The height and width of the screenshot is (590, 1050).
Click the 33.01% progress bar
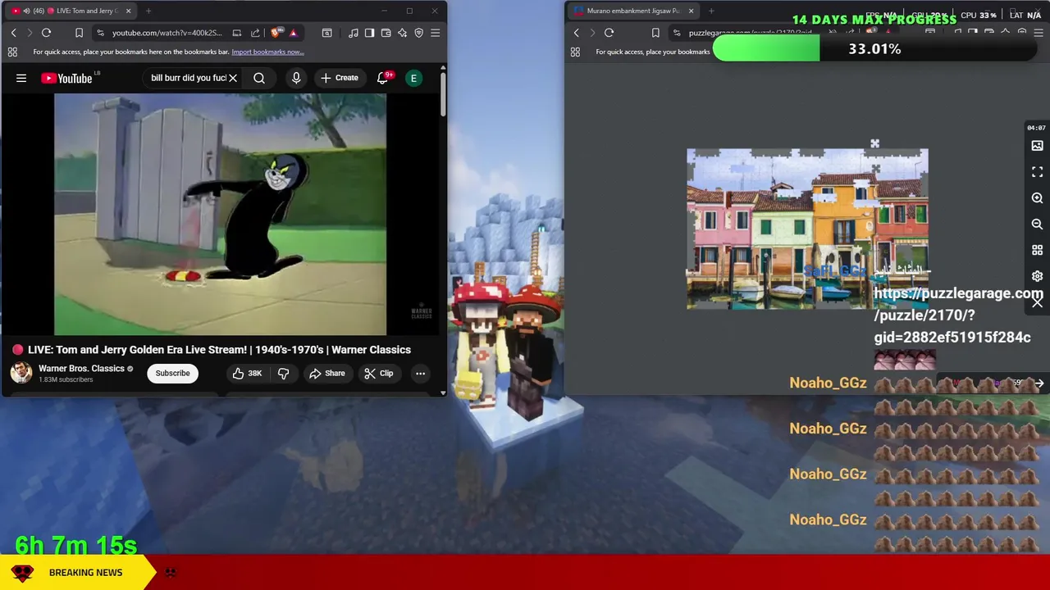coord(874,49)
